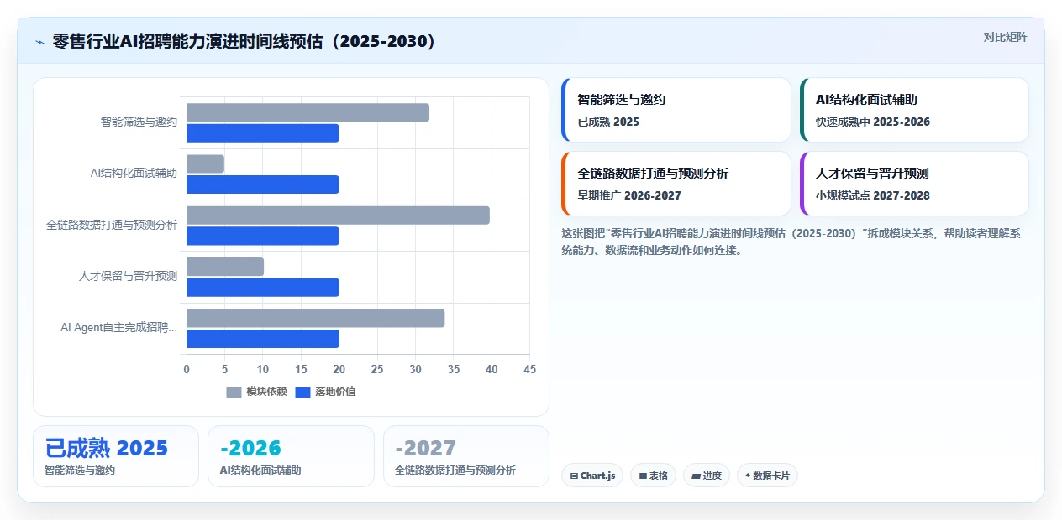The width and height of the screenshot is (1062, 520).
Task: Click the blue 落地价值 legend swatch
Action: (x=303, y=393)
